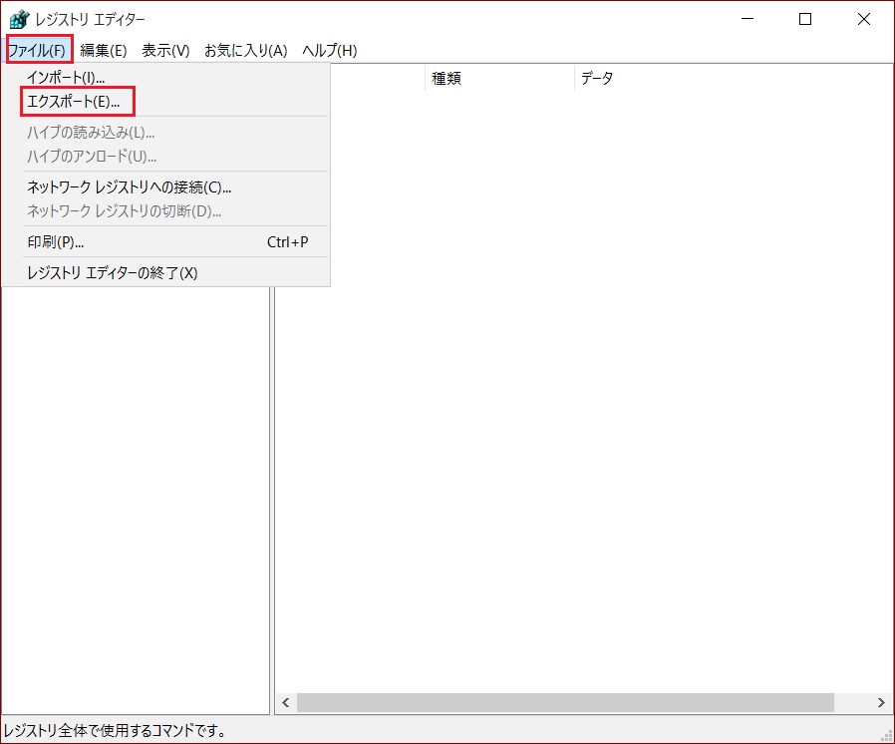Maximize the Registry Editor window

(805, 19)
